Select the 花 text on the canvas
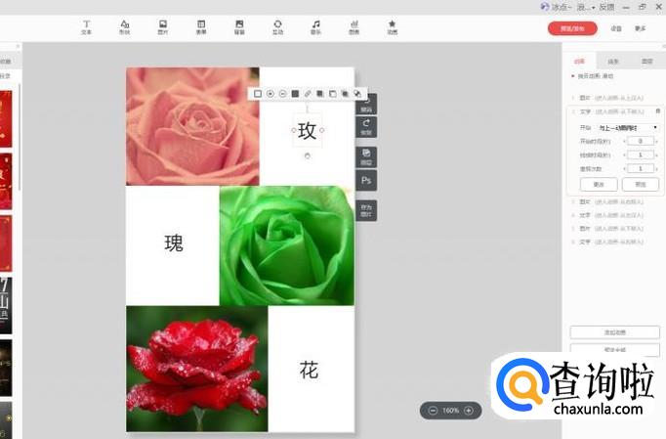 tap(309, 371)
